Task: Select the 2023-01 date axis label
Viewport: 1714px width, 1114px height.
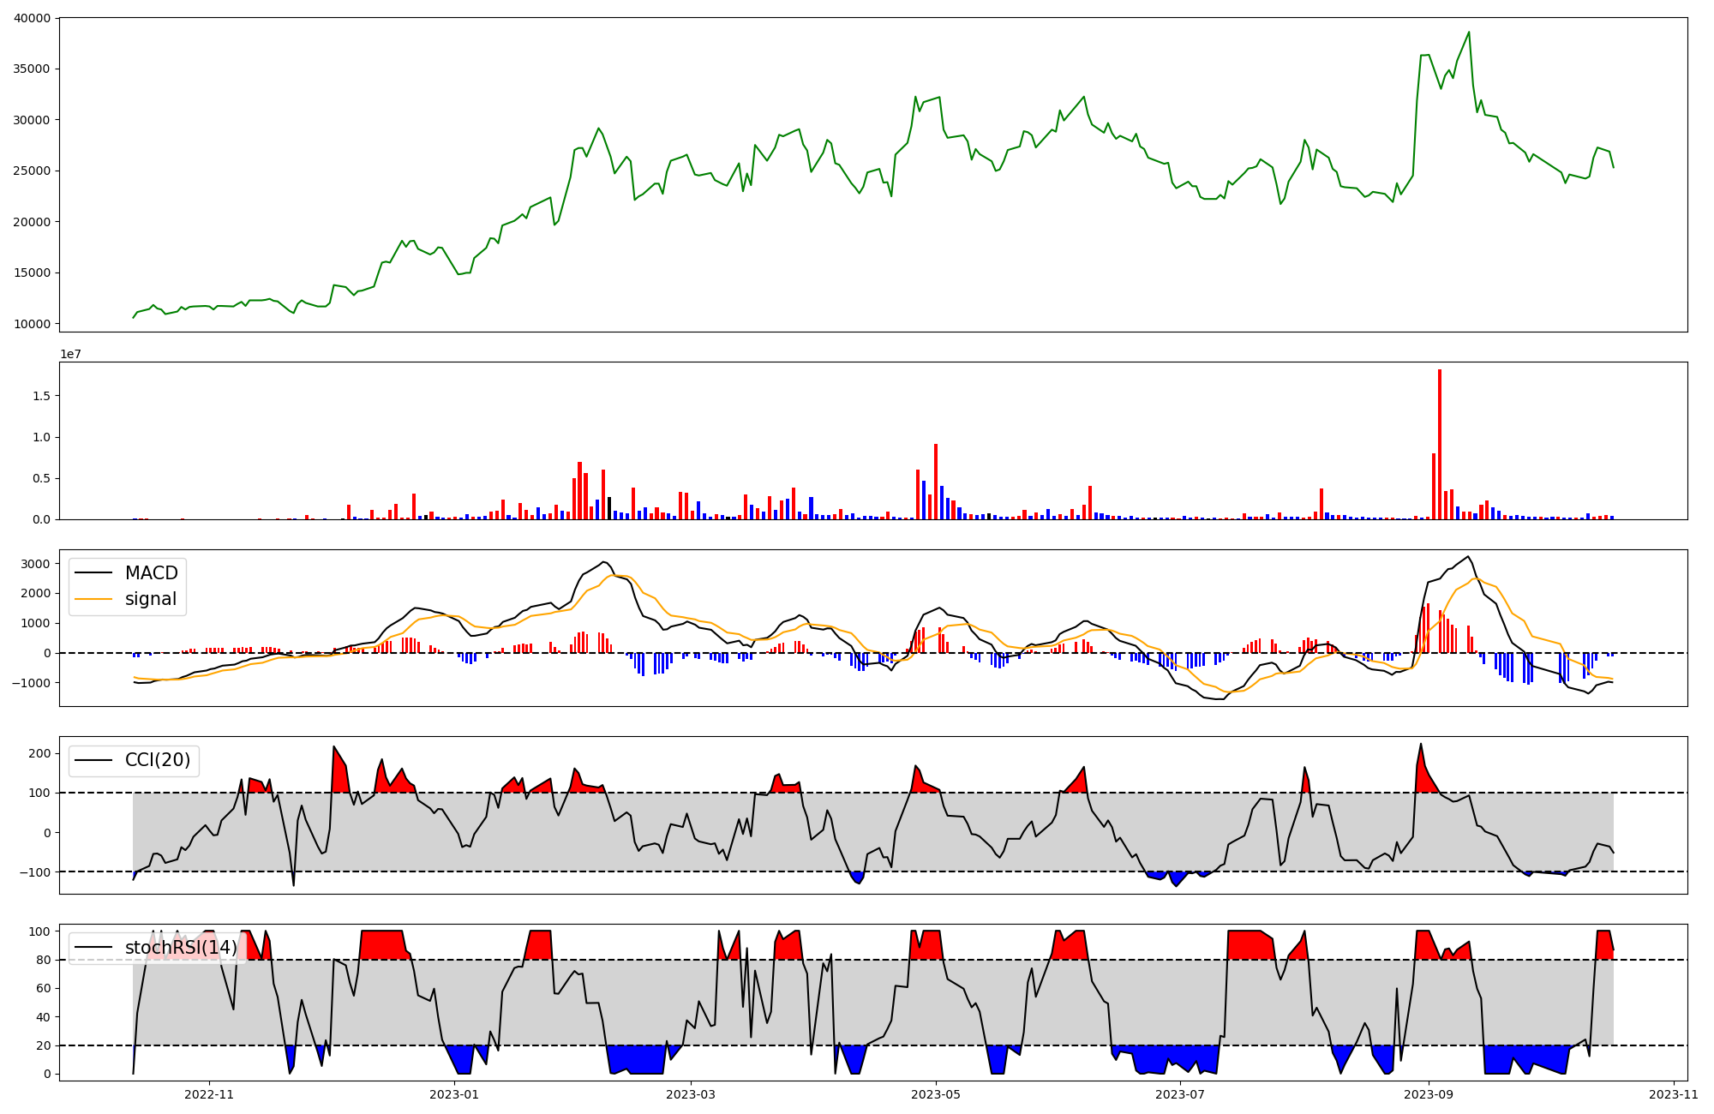Action: 454,1094
